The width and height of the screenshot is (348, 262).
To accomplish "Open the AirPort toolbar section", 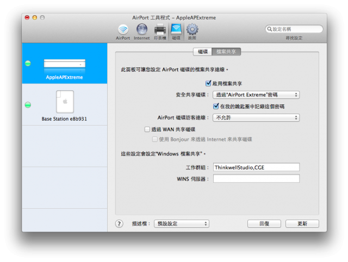I will [x=123, y=32].
